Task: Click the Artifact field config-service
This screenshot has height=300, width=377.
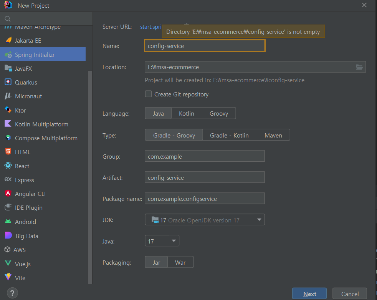Action: click(205, 177)
